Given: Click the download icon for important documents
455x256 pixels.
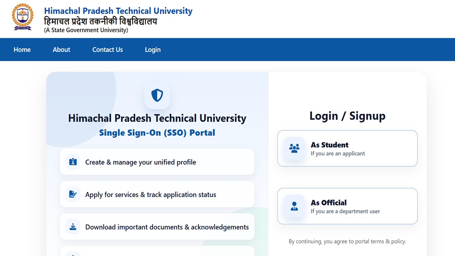Looking at the screenshot, I should (x=73, y=227).
